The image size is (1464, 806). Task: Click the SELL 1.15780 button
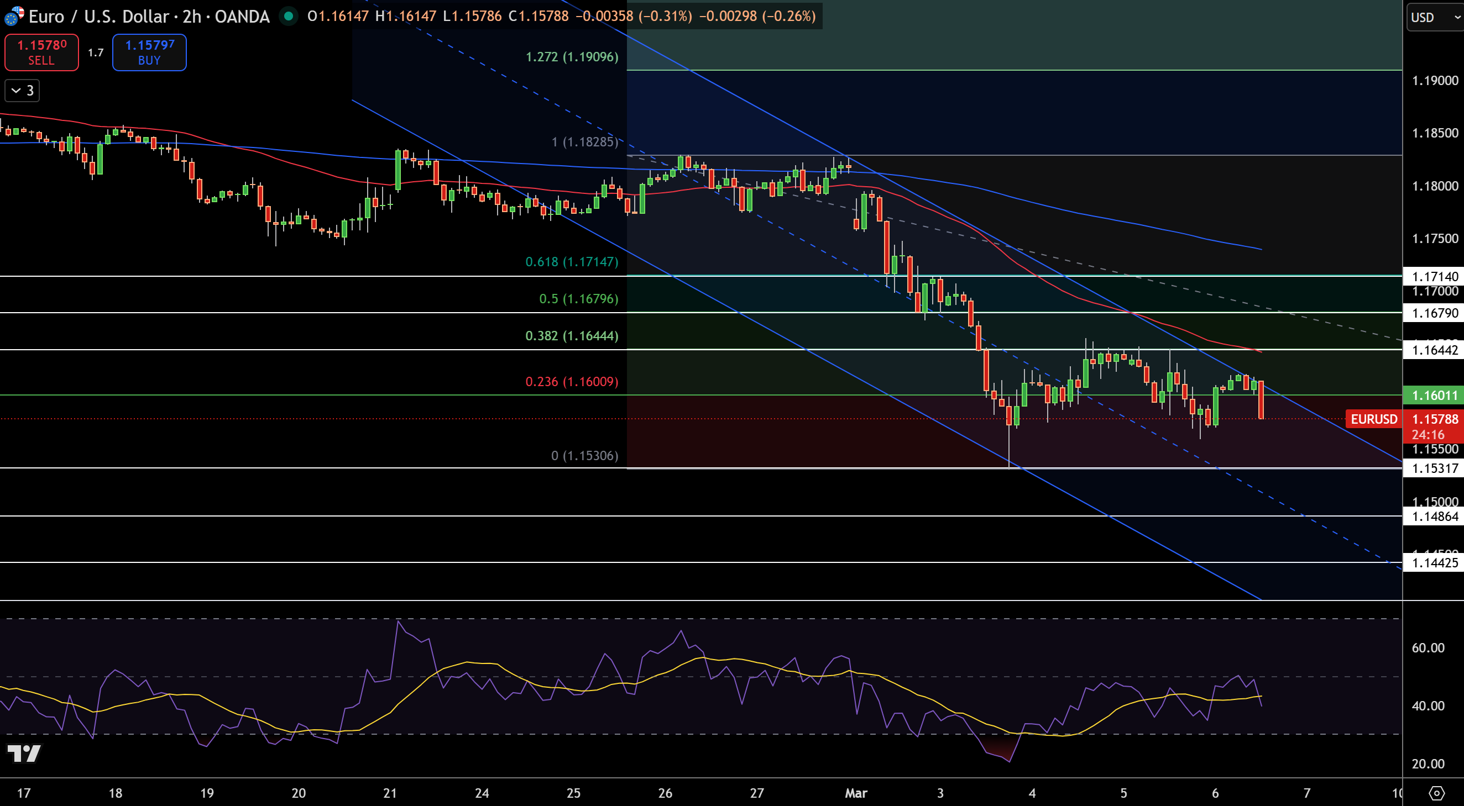[x=41, y=52]
